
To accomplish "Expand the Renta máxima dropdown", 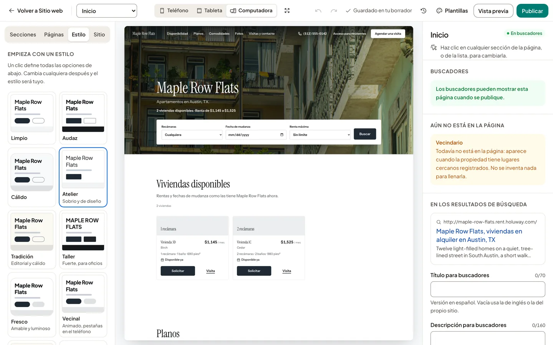I will pyautogui.click(x=320, y=135).
